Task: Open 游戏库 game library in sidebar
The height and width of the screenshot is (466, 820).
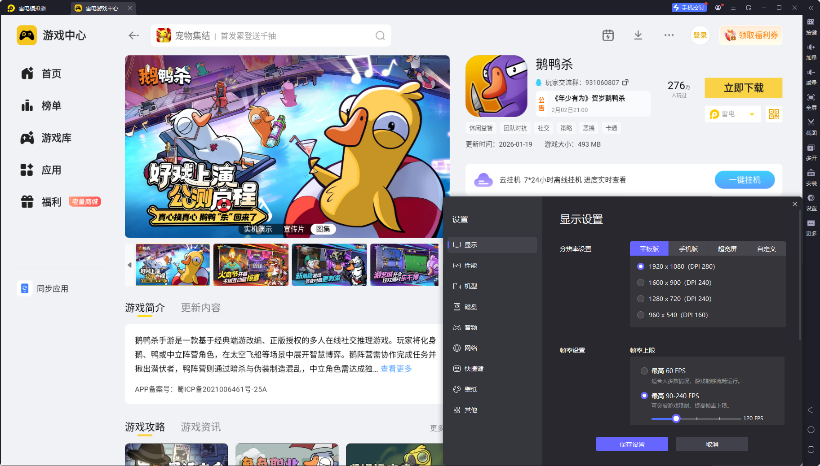Action: 46,138
